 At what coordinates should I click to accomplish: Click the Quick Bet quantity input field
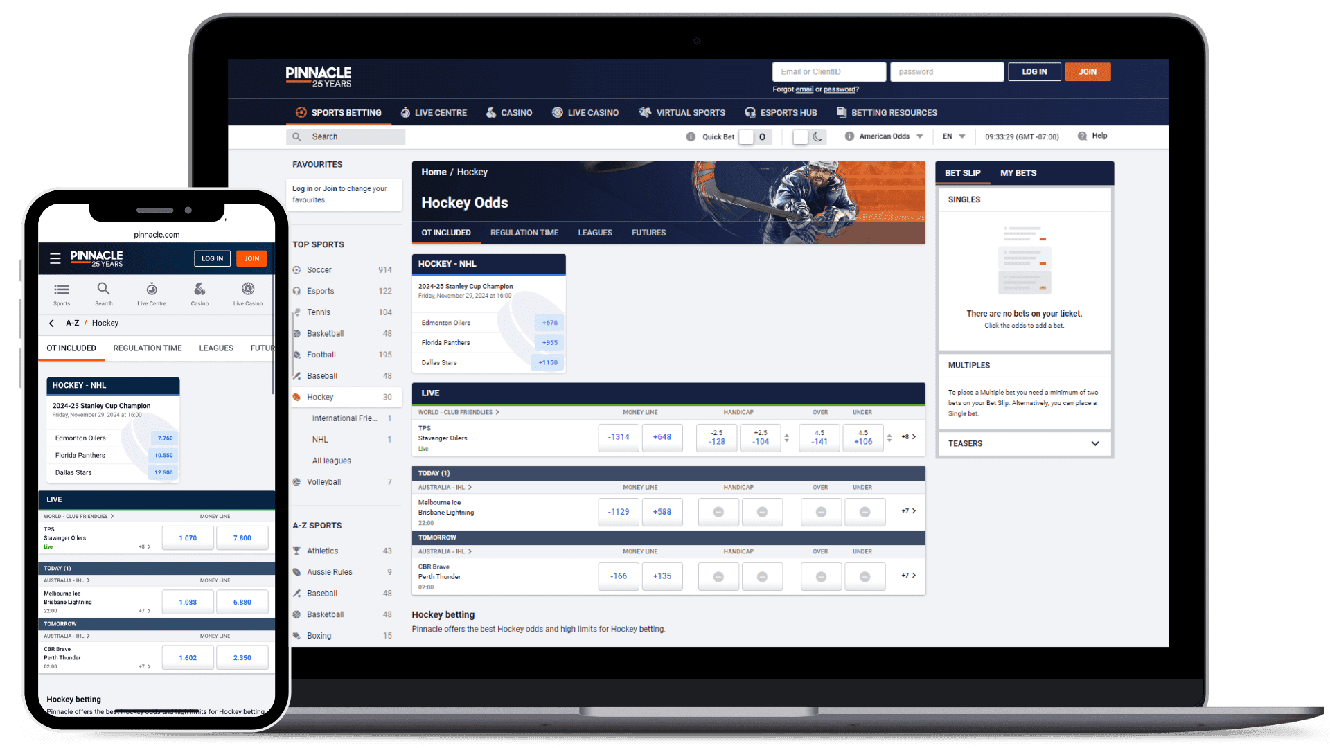point(760,136)
